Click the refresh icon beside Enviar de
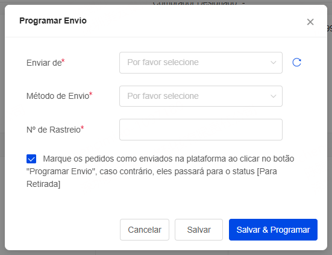The height and width of the screenshot is (255, 332). (296, 63)
